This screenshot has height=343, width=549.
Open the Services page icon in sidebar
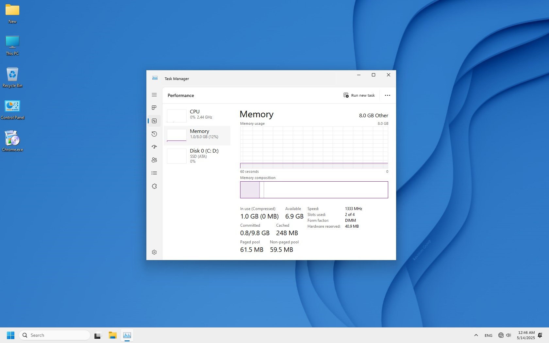coord(154,186)
